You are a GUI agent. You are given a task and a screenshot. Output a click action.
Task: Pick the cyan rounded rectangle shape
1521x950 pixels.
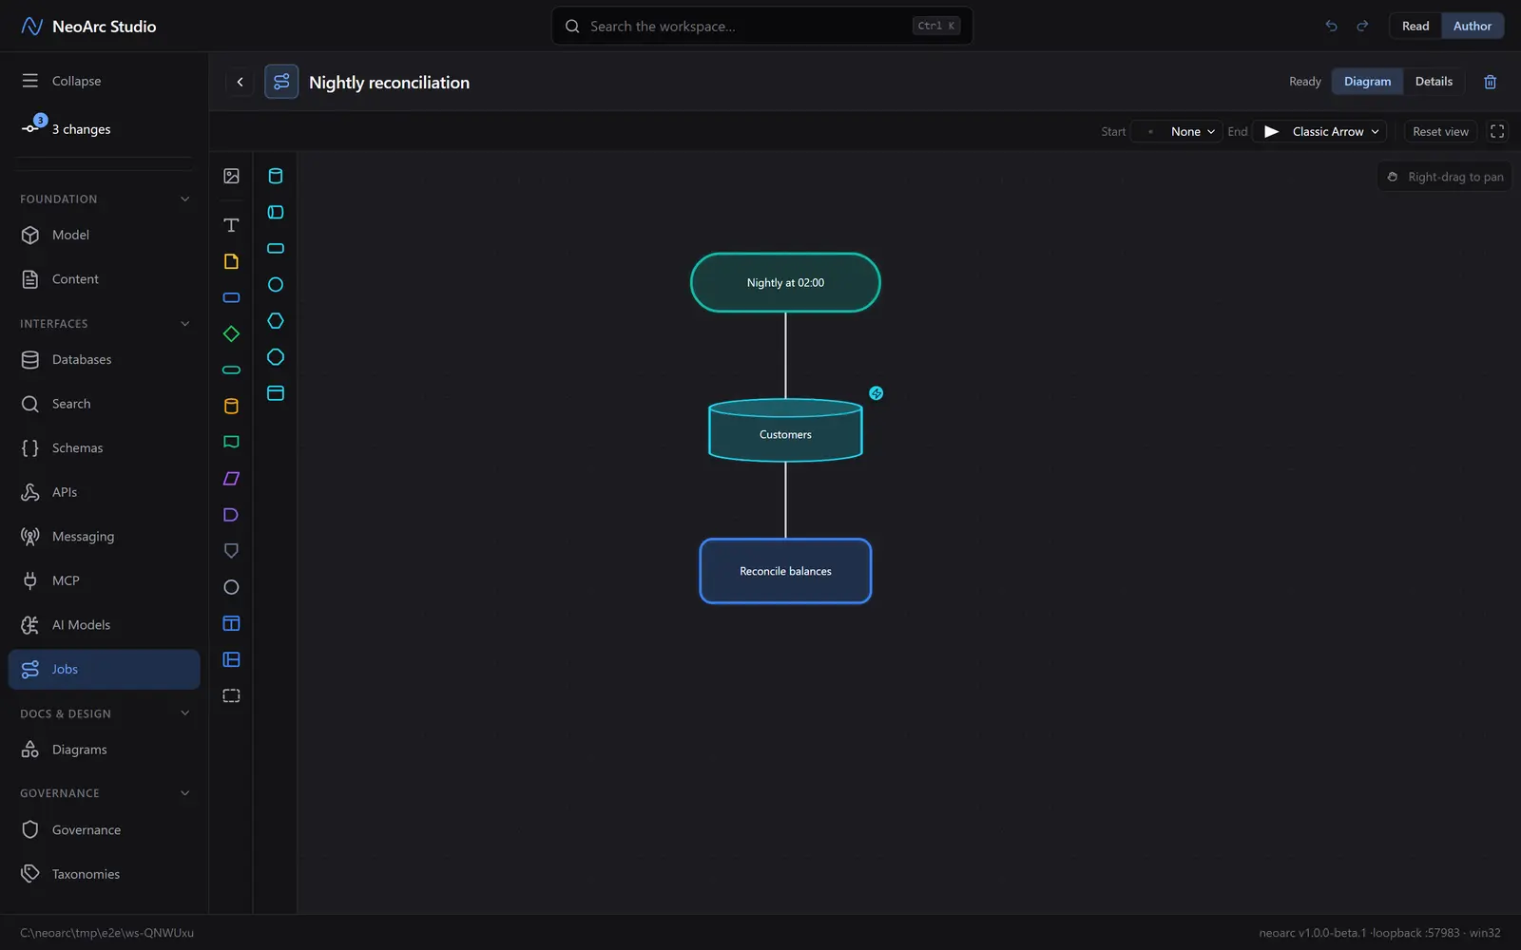276,248
